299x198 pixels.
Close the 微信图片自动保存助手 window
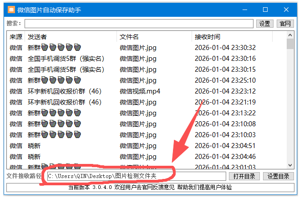(x=286, y=10)
